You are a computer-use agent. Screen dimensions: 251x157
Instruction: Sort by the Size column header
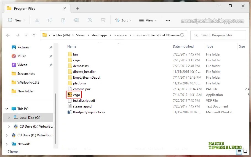pos(242,46)
